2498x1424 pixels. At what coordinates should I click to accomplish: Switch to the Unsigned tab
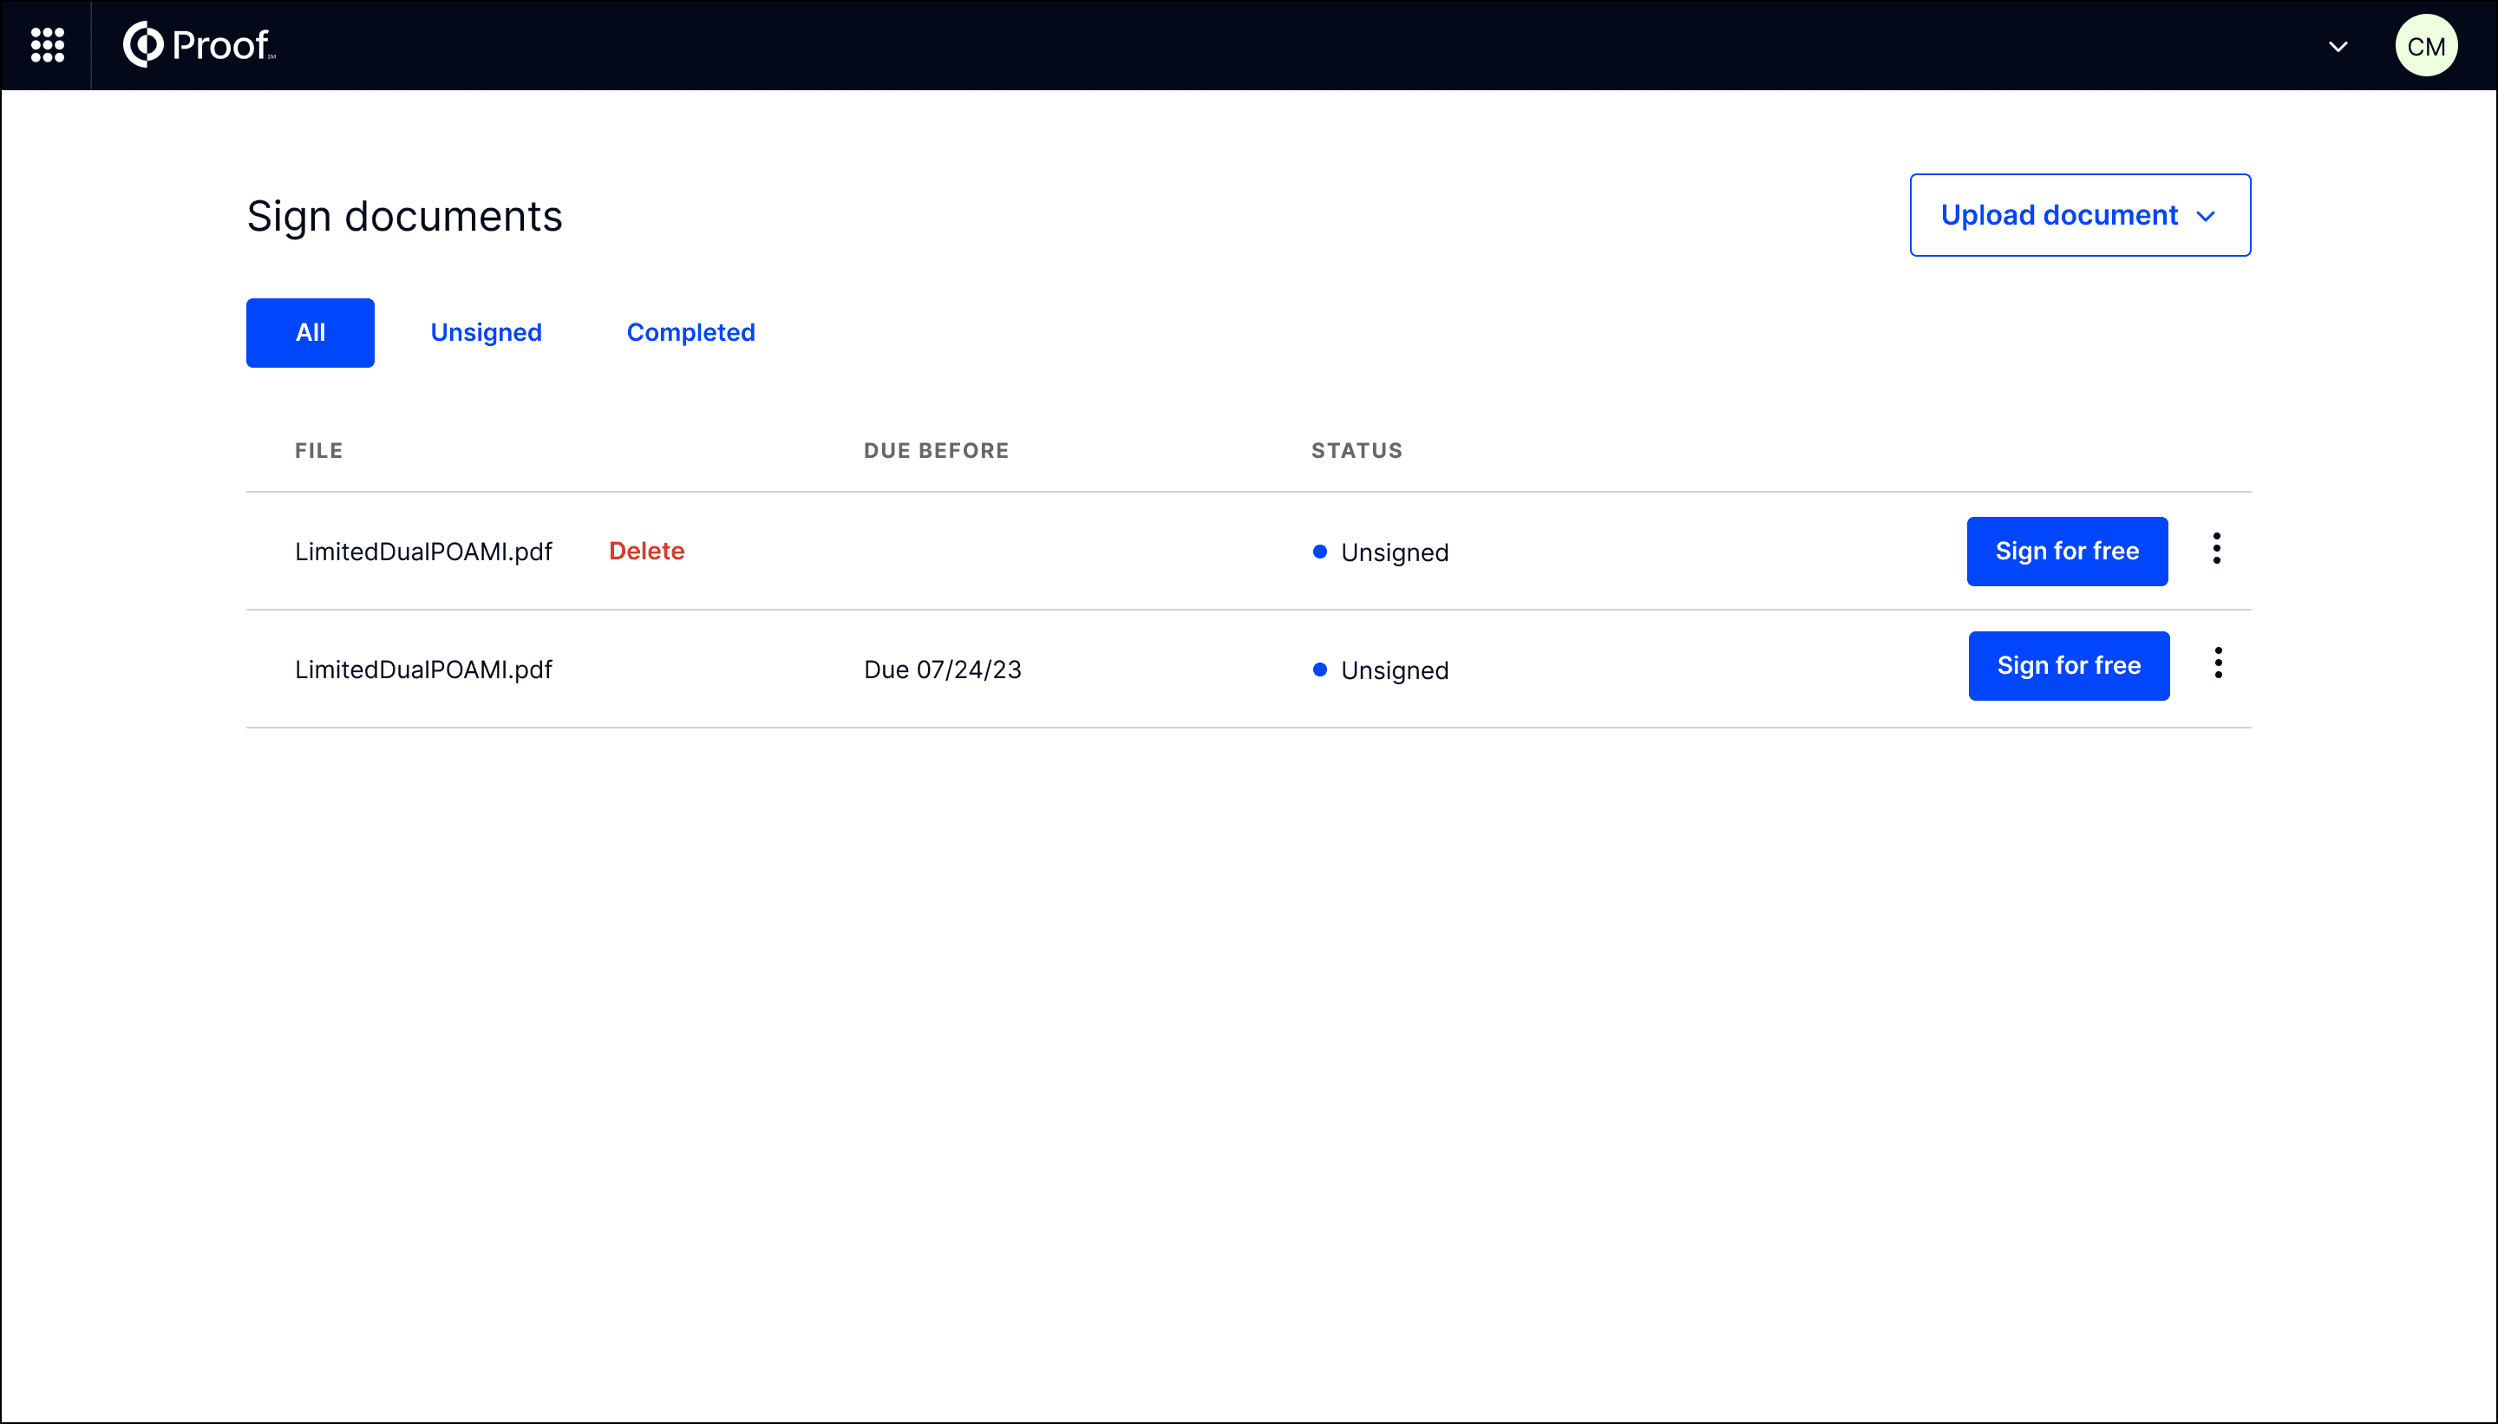point(486,332)
